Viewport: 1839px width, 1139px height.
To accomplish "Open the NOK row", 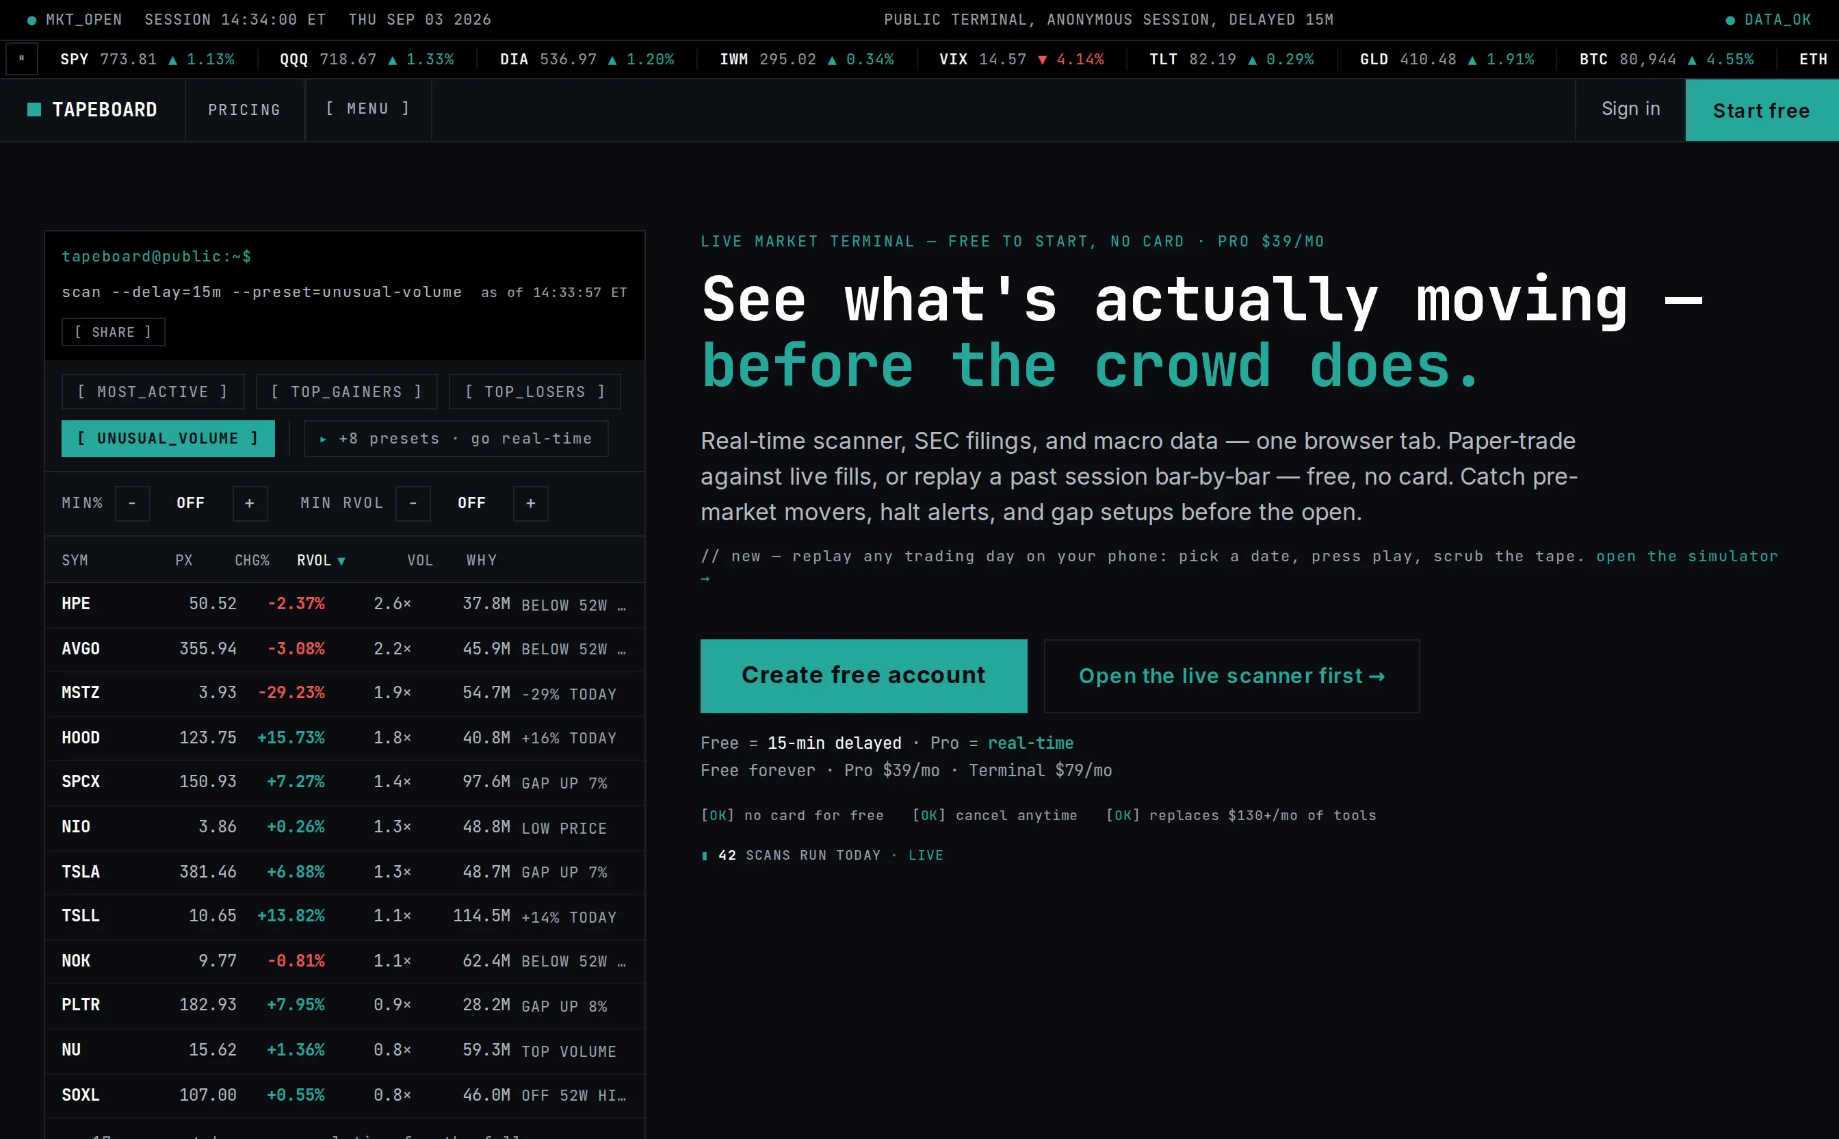I will point(345,961).
